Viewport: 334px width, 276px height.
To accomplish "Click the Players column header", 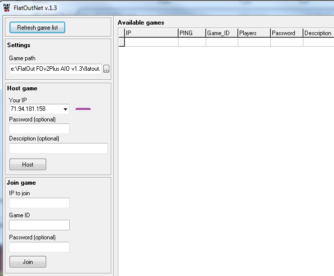I will (x=254, y=33).
